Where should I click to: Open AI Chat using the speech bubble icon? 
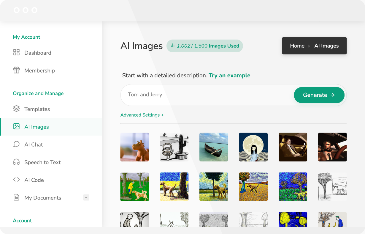(16, 144)
